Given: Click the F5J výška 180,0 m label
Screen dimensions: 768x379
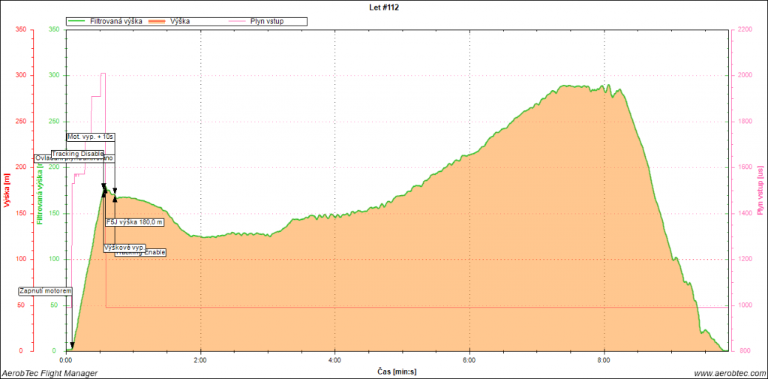Looking at the screenshot, I should [x=134, y=222].
